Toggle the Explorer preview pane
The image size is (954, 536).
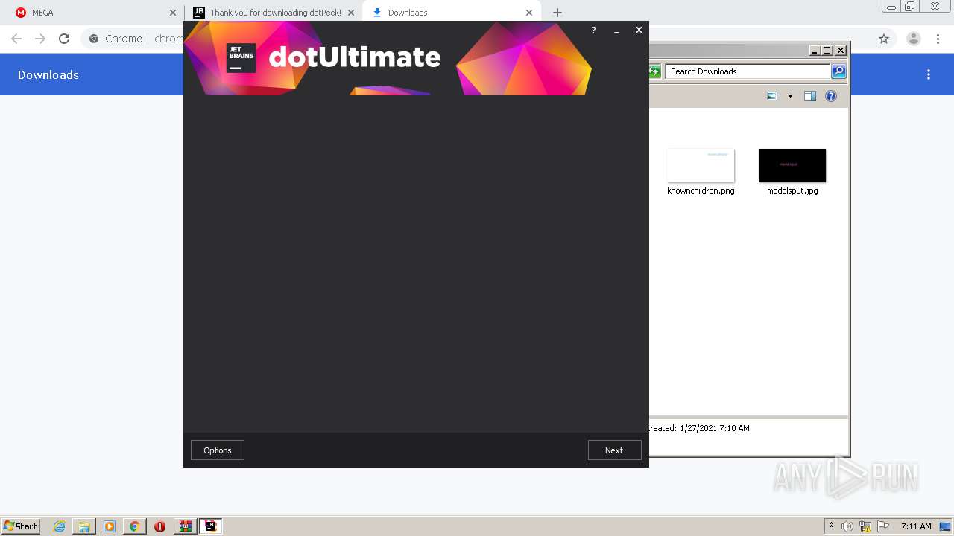810,96
